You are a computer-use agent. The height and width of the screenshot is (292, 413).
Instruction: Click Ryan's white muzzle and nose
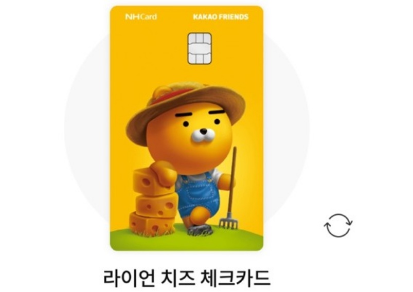(203, 135)
